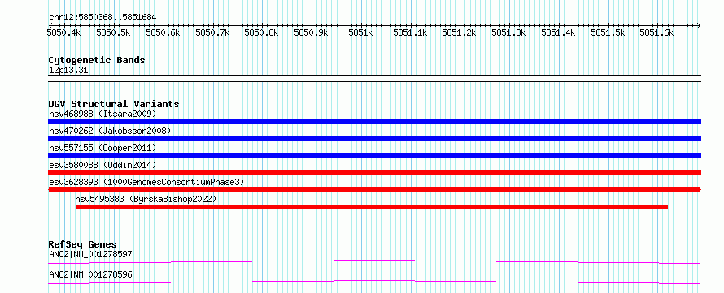Image resolution: width=724 pixels, height=293 pixels.
Task: Open transcript label ANO2|NM_001278596
Action: click(90, 274)
